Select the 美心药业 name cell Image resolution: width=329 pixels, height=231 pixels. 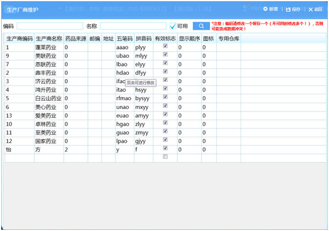(x=49, y=107)
